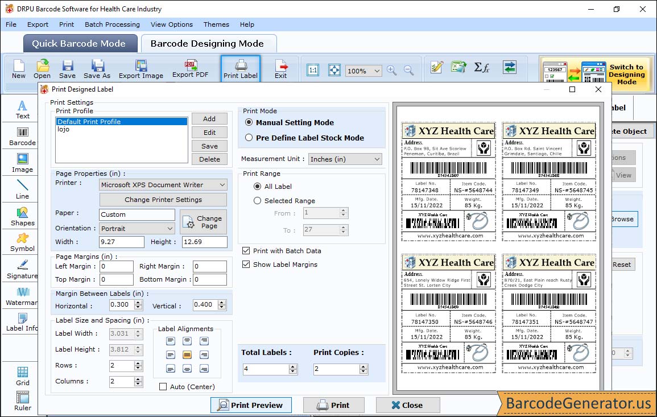Open the 100% zoom level dropdown
Image resolution: width=657 pixels, height=417 pixels.
point(363,71)
